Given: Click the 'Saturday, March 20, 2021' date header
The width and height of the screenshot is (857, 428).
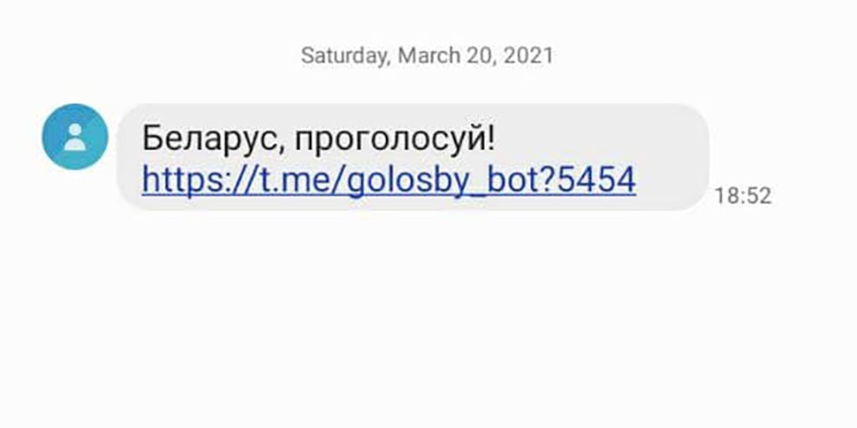Looking at the screenshot, I should tap(427, 56).
